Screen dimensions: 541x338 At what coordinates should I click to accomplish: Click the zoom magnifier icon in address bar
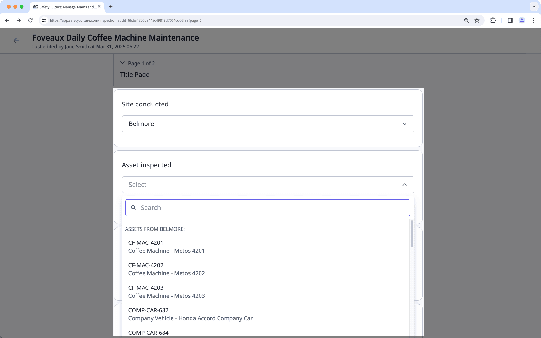466,20
